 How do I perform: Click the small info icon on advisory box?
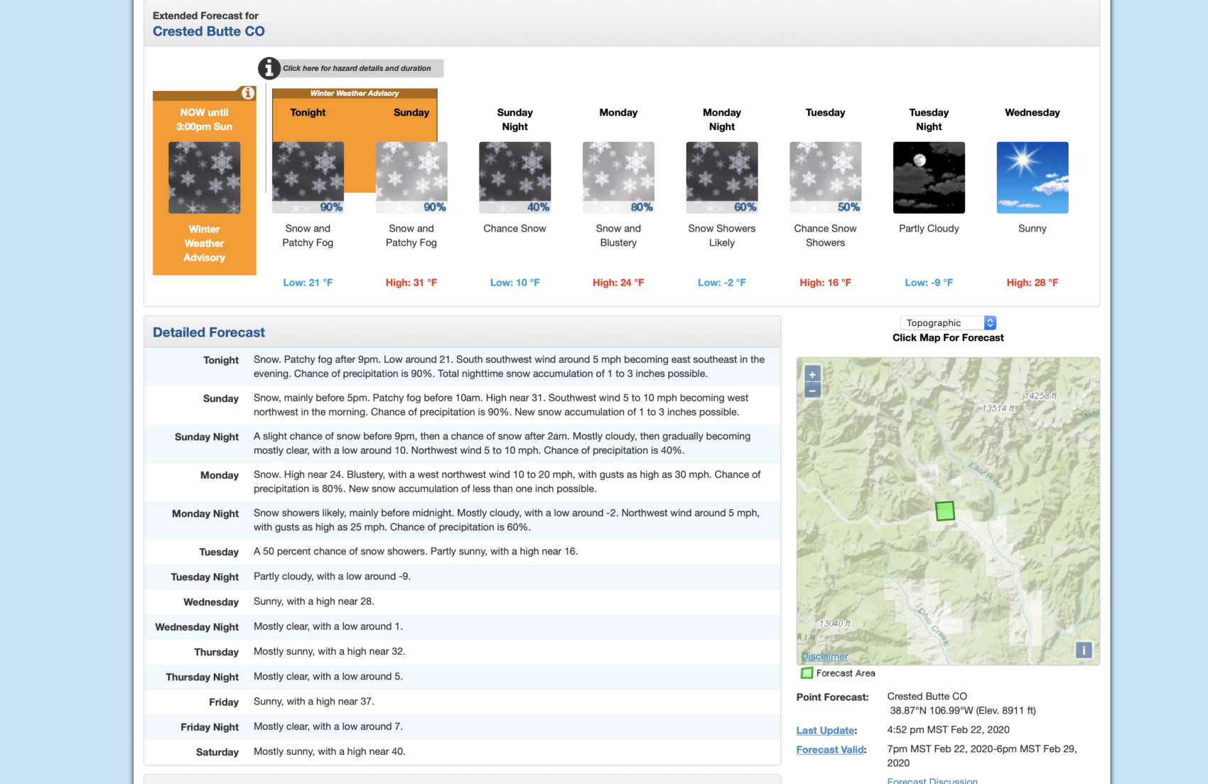pos(247,93)
